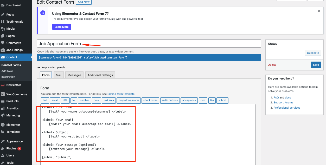Open the Job Listings sidebar icon
Image resolution: width=326 pixels, height=165 pixels.
pyautogui.click(x=14, y=50)
